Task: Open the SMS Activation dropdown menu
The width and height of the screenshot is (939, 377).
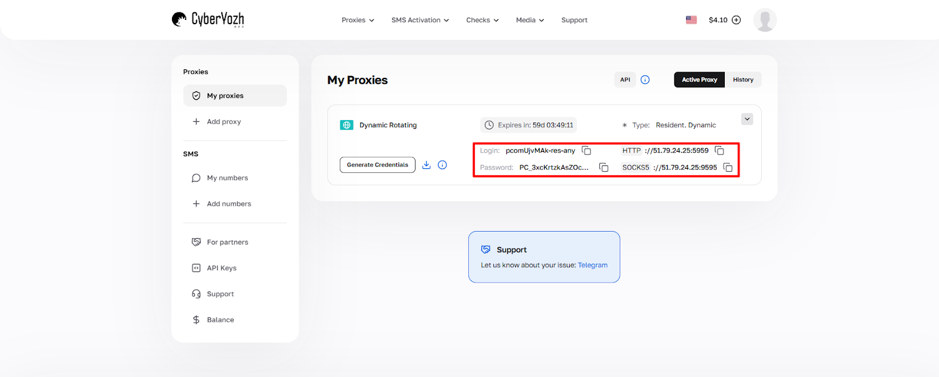Action: pyautogui.click(x=420, y=20)
